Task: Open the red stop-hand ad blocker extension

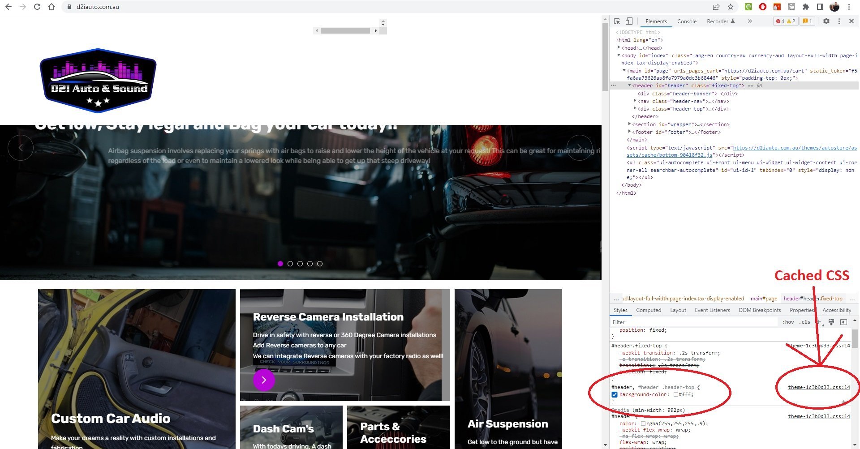Action: (763, 7)
